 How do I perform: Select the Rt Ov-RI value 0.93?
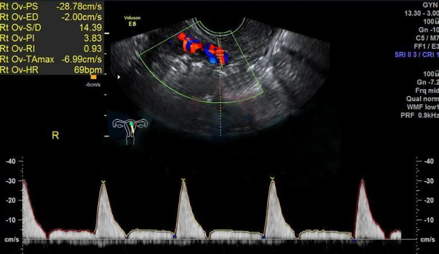coord(93,49)
